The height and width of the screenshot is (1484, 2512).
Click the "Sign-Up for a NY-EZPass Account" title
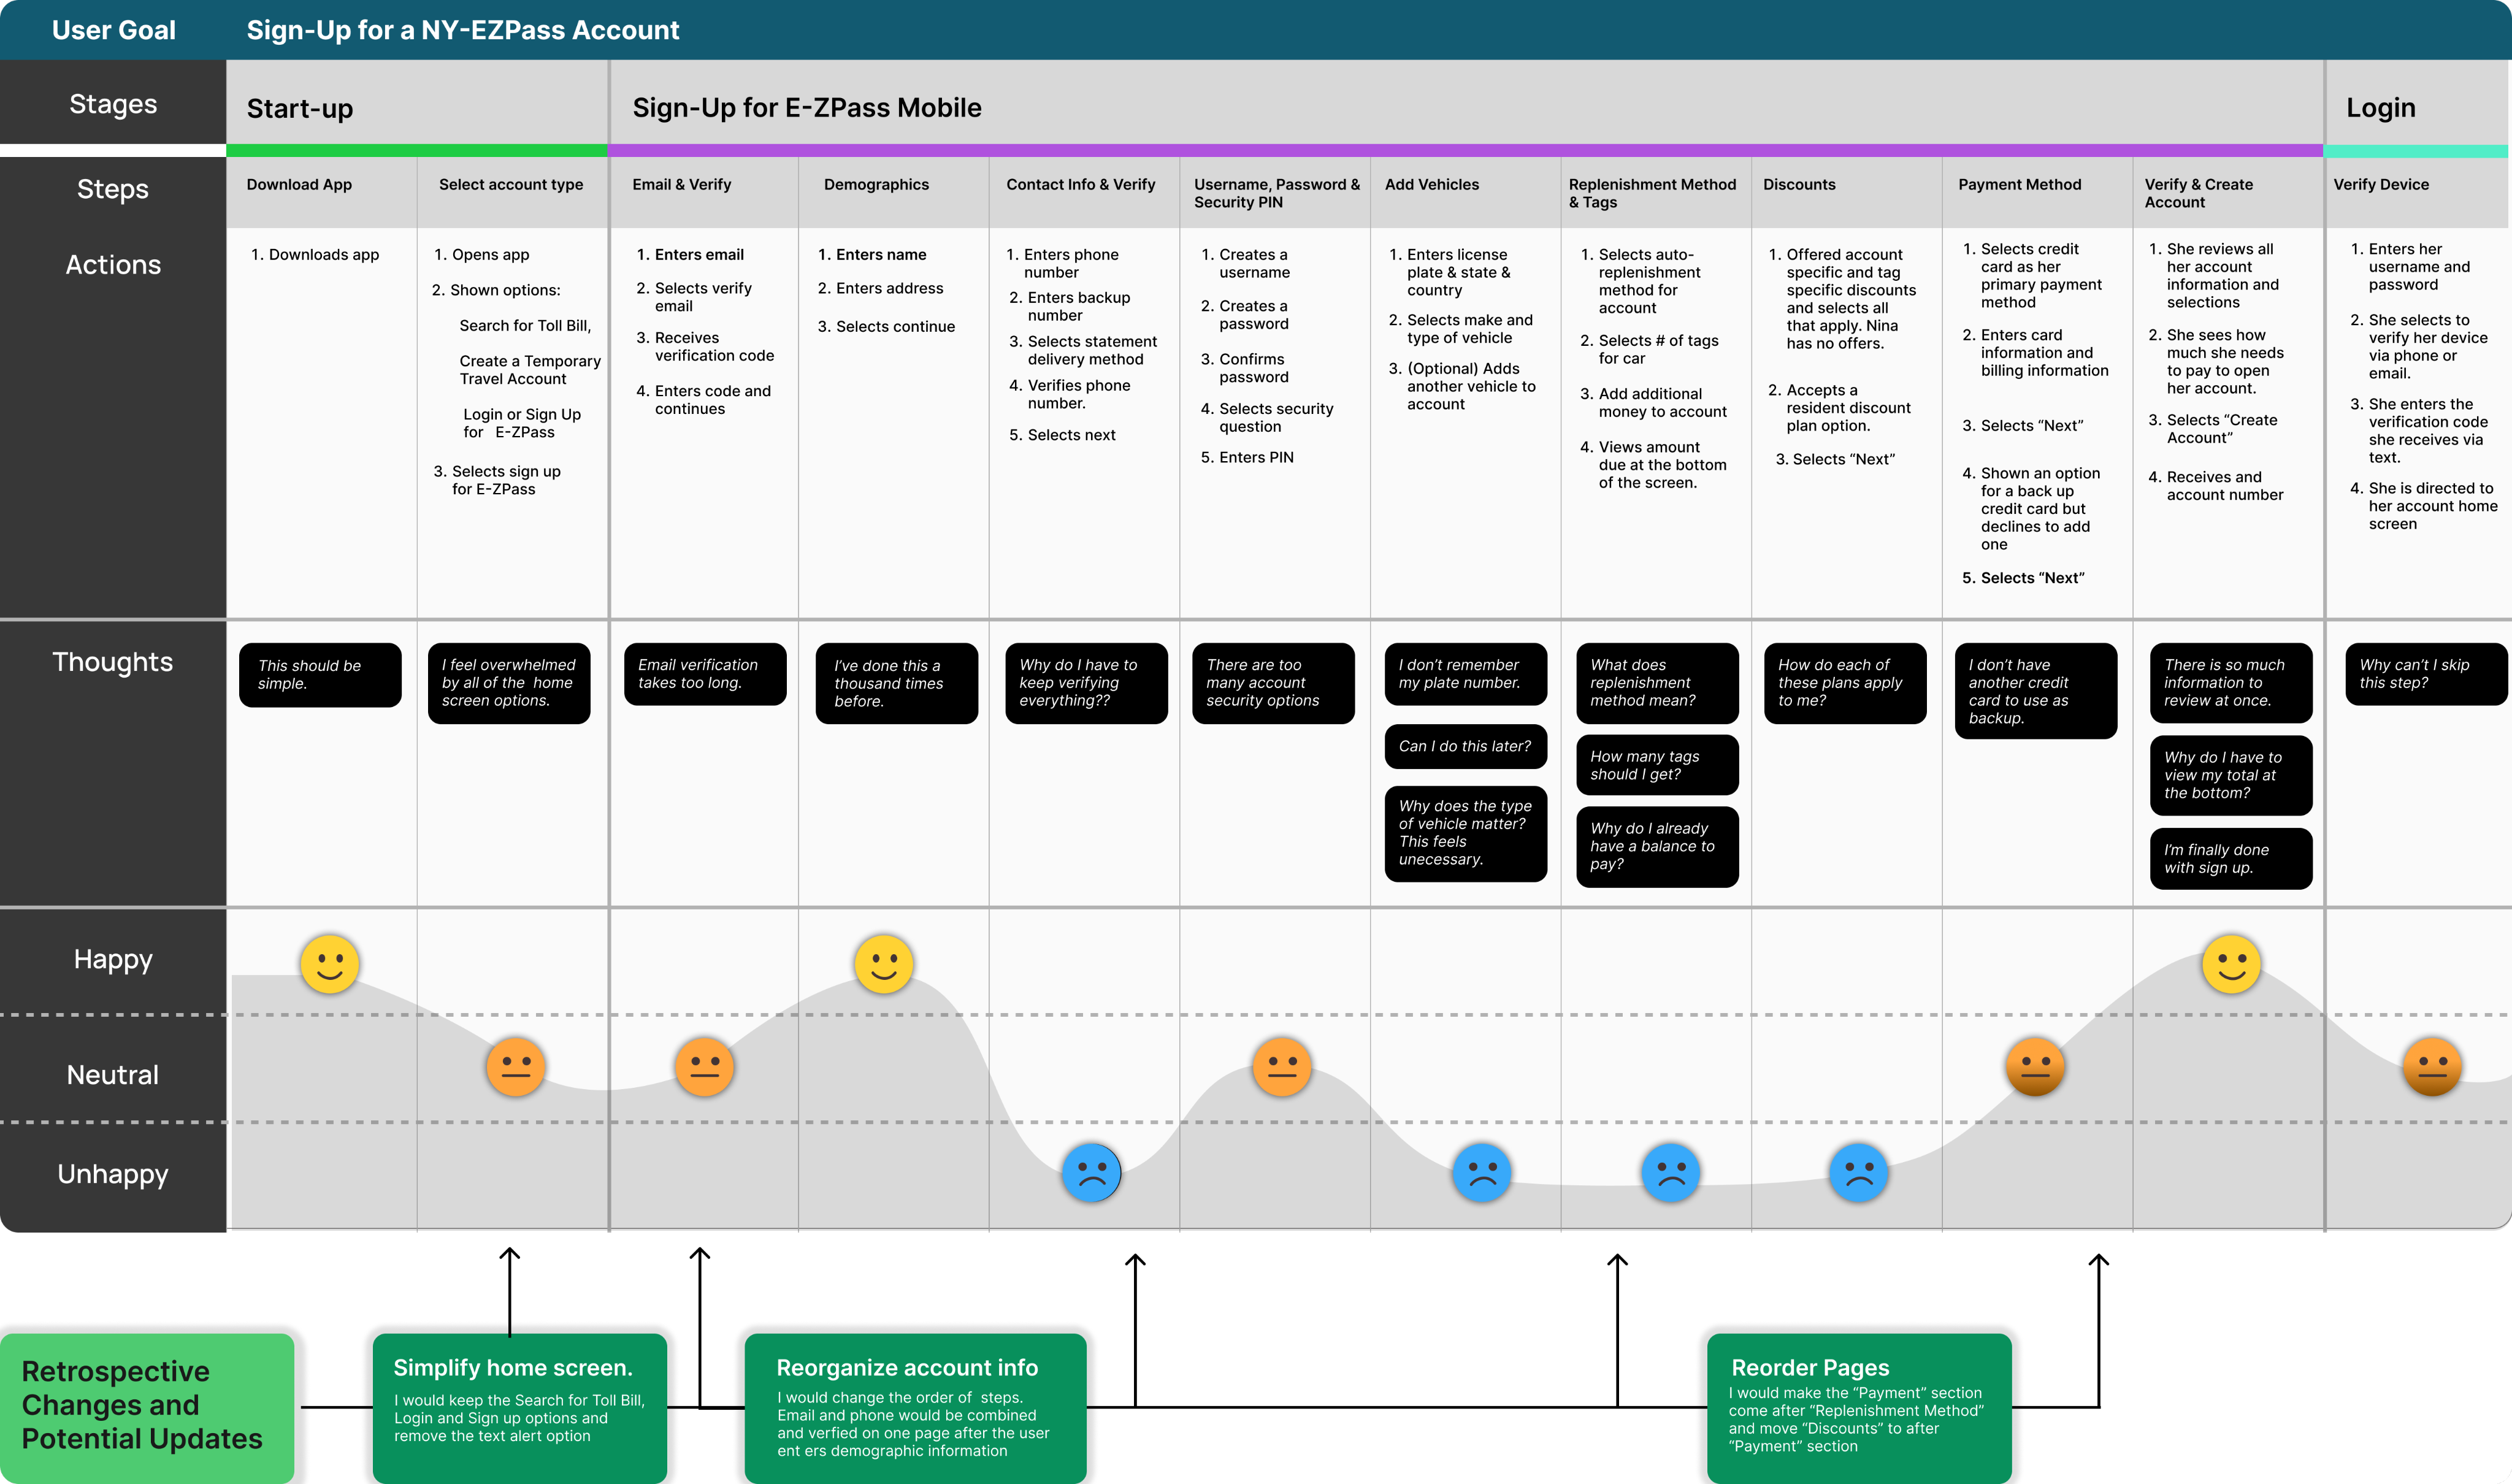point(463,30)
